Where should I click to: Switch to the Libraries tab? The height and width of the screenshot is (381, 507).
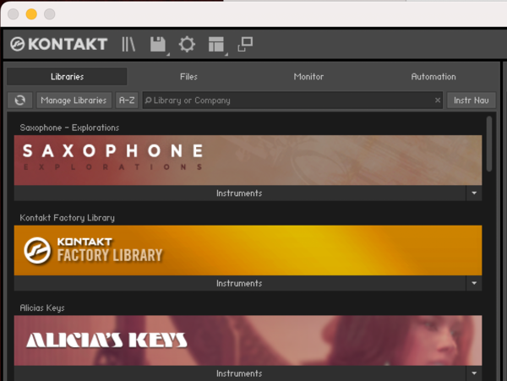pos(67,77)
